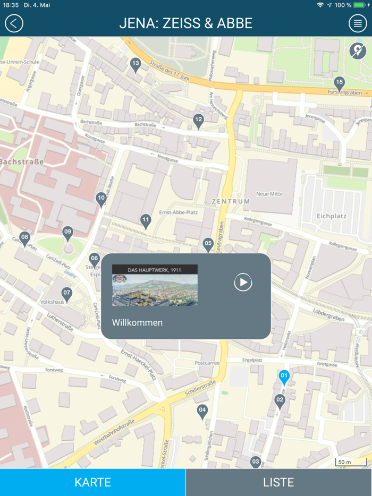Tap the 50 m scale bar
This screenshot has height=496, width=372.
click(350, 462)
